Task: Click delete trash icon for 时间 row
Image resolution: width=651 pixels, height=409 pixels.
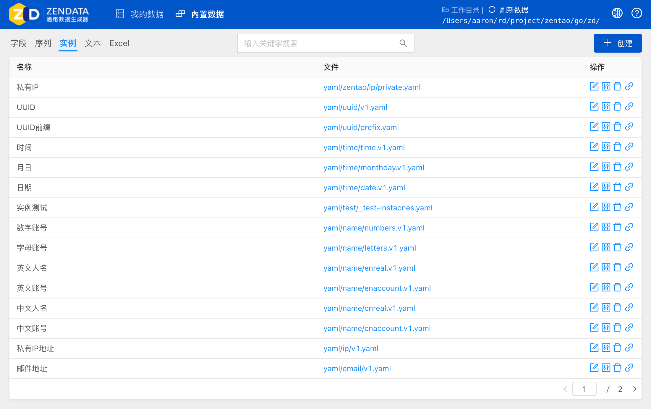Action: coord(617,147)
